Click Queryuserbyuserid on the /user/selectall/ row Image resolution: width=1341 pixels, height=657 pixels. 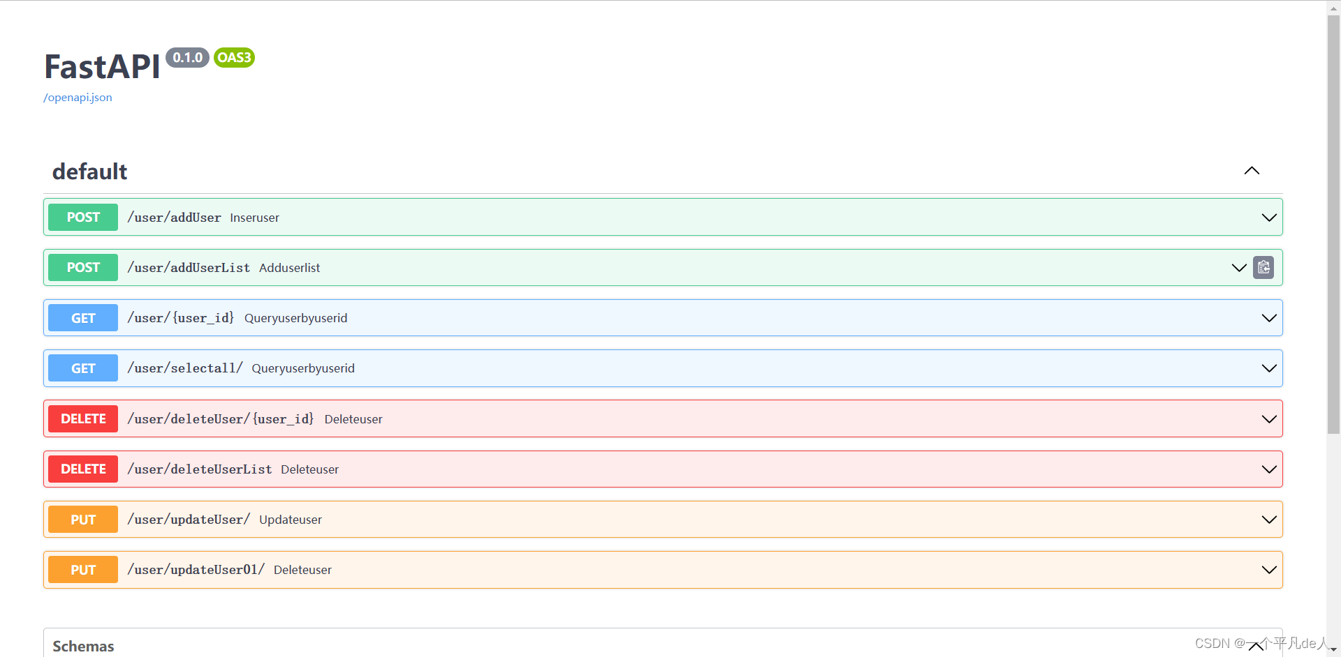[x=303, y=368]
